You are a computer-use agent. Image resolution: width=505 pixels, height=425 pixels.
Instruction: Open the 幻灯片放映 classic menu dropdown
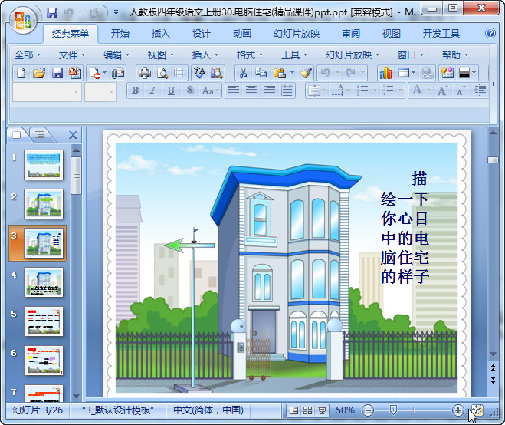coord(353,54)
